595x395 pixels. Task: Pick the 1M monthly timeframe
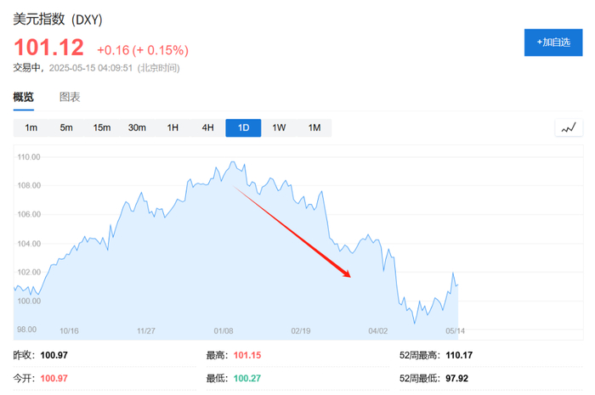pyautogui.click(x=314, y=128)
